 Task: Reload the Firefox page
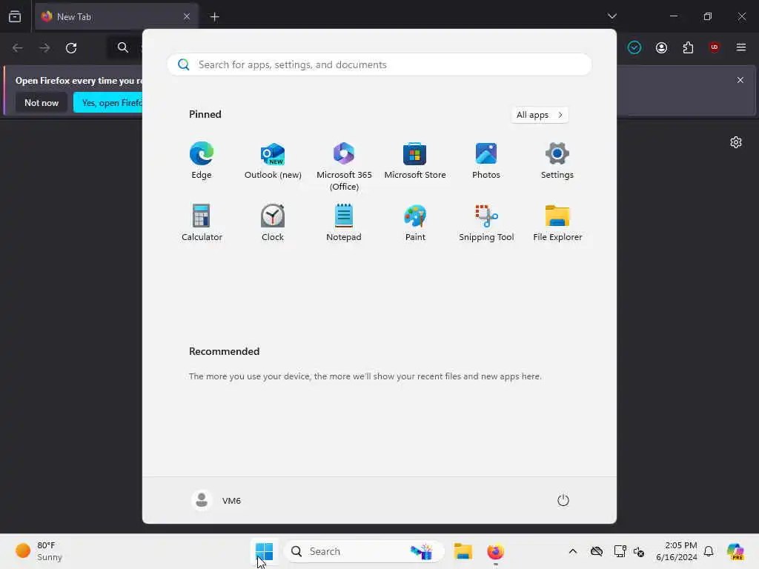(x=71, y=47)
